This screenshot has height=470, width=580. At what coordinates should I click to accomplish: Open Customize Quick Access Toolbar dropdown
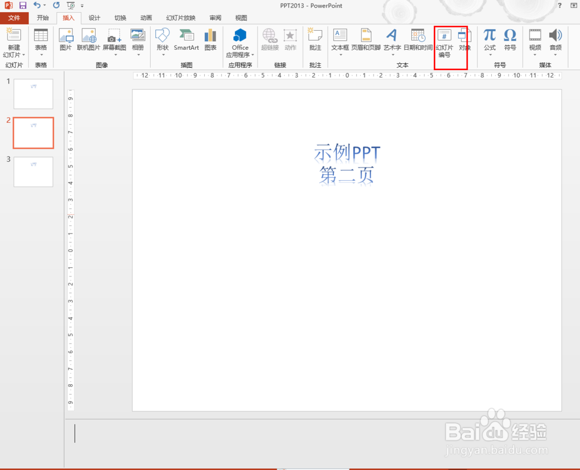tap(82, 6)
